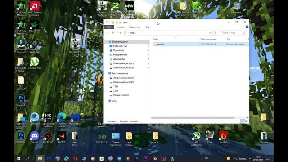The height and width of the screenshot is (162, 288).
Task: Select the Epic Games Launcher desktop icon
Action: pyautogui.click(x=48, y=120)
